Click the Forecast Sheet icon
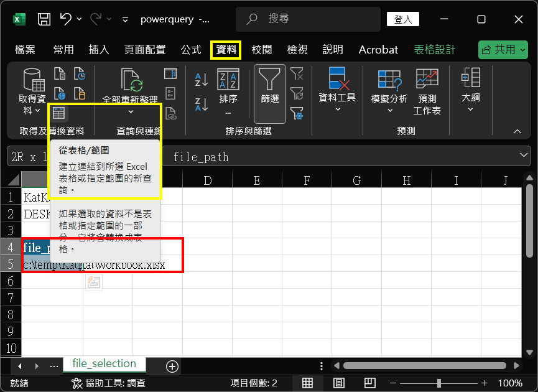This screenshot has width=538, height=392. coord(427,91)
